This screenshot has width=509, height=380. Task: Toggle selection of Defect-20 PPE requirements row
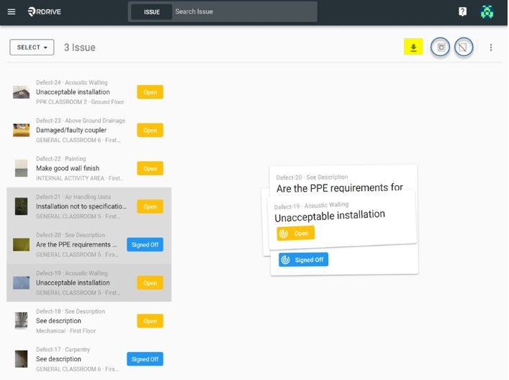click(89, 244)
